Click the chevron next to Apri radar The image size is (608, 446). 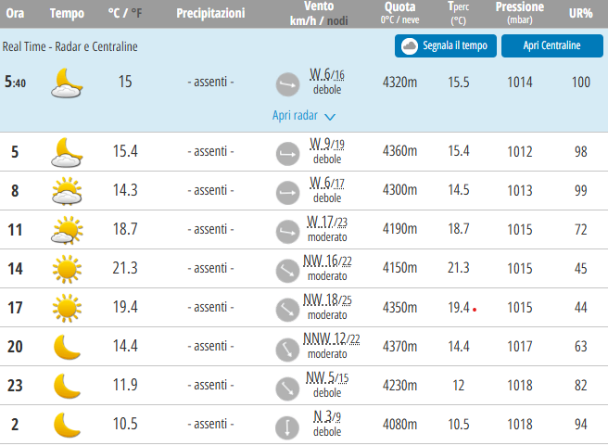tap(330, 117)
